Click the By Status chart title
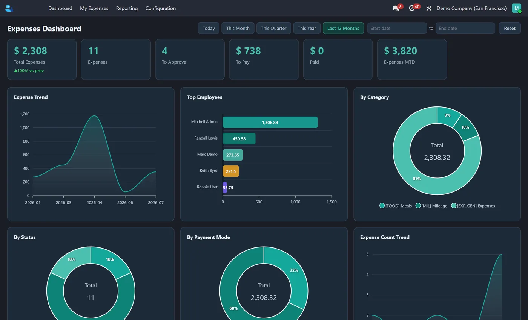The height and width of the screenshot is (320, 528). point(25,237)
